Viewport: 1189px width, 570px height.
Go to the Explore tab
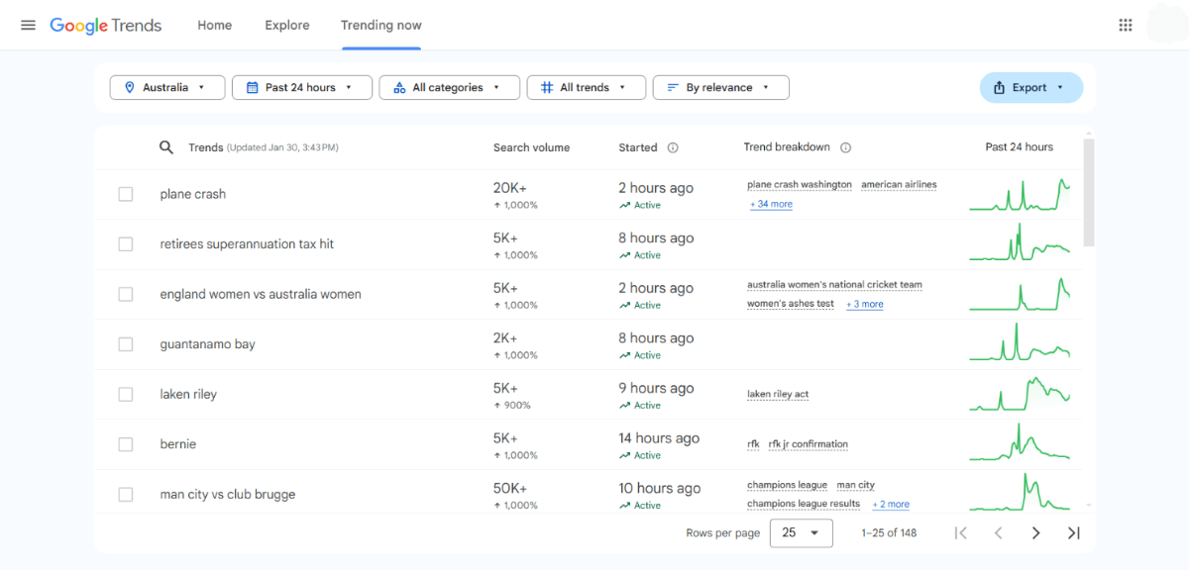click(x=287, y=25)
